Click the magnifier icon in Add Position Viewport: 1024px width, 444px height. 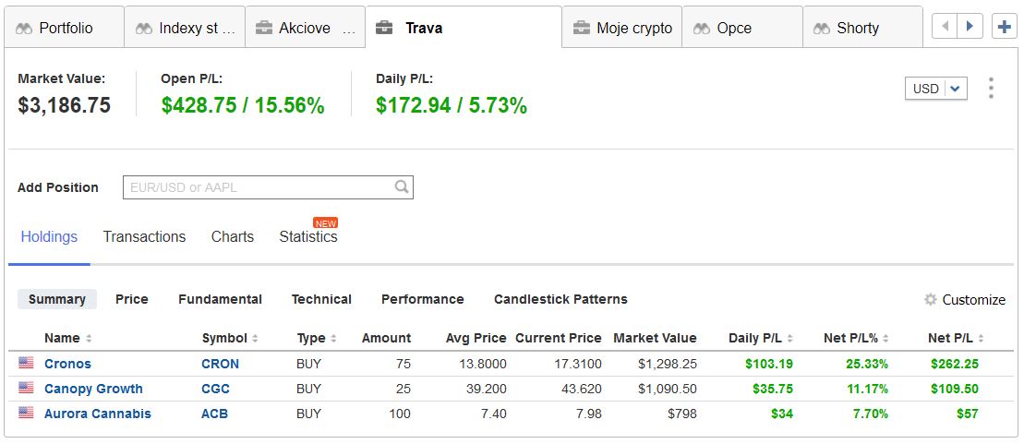(x=402, y=186)
